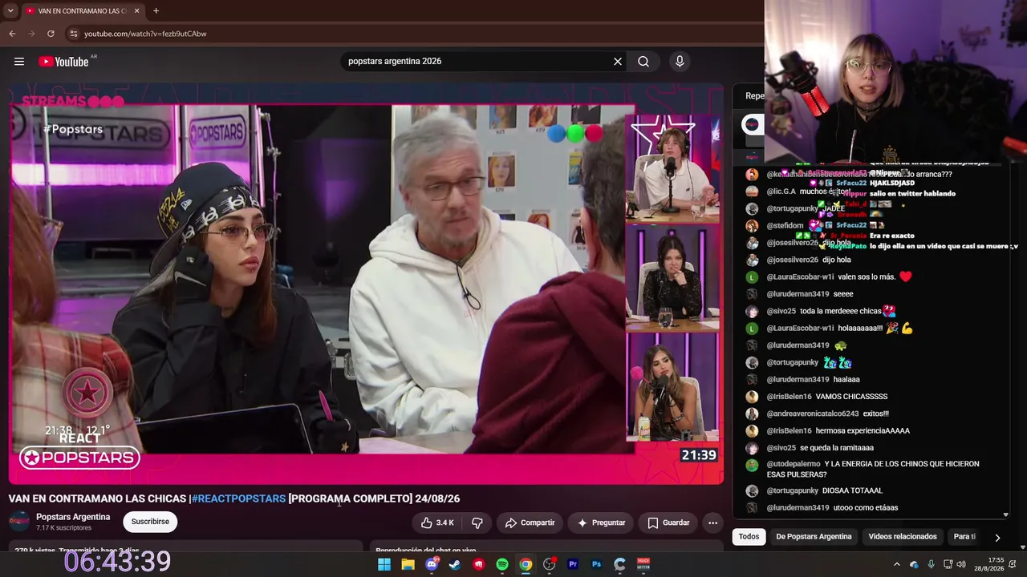Open Discord from the taskbar
The height and width of the screenshot is (577, 1027).
point(432,564)
